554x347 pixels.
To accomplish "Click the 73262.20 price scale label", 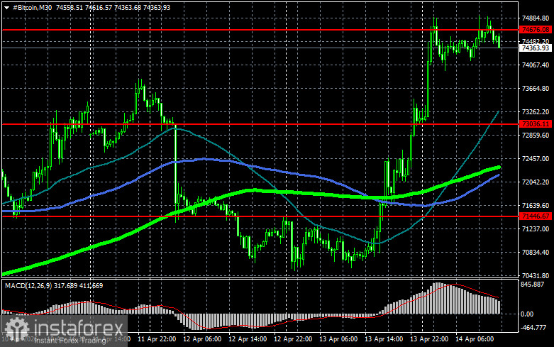I will tap(536, 111).
